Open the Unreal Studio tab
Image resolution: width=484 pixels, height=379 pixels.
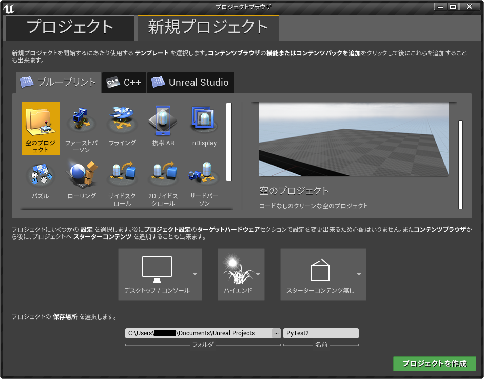tap(190, 83)
